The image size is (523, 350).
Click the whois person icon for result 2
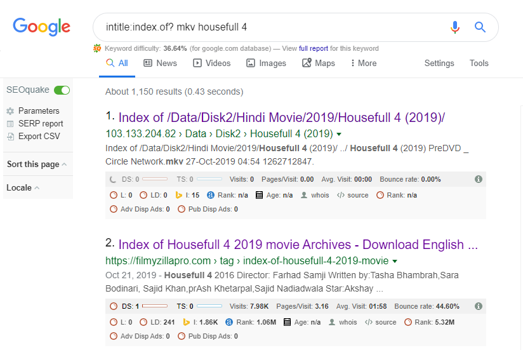point(332,322)
